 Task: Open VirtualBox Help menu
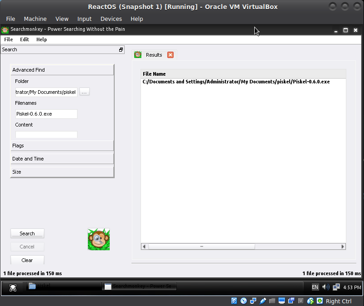coord(137,19)
